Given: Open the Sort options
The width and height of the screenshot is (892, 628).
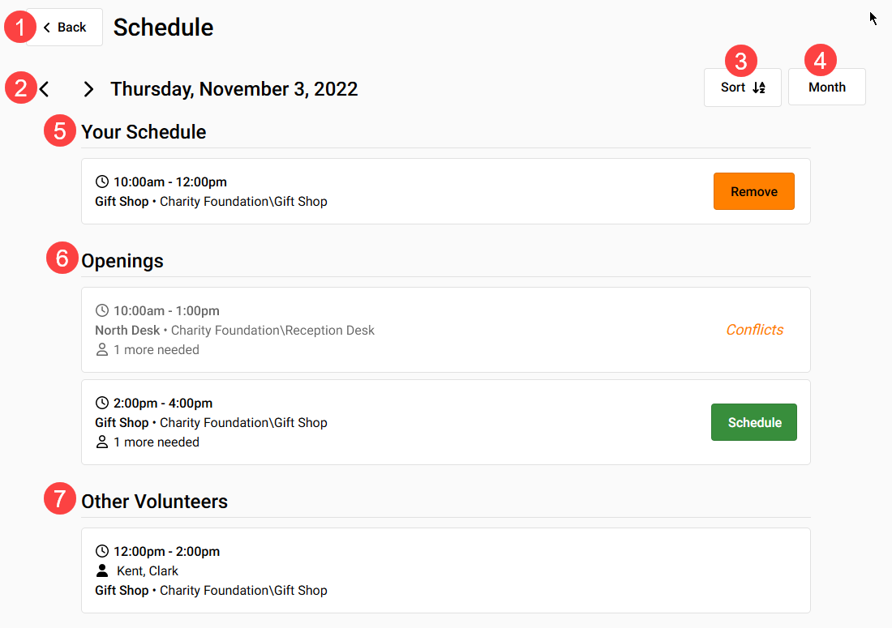Looking at the screenshot, I should click(742, 87).
